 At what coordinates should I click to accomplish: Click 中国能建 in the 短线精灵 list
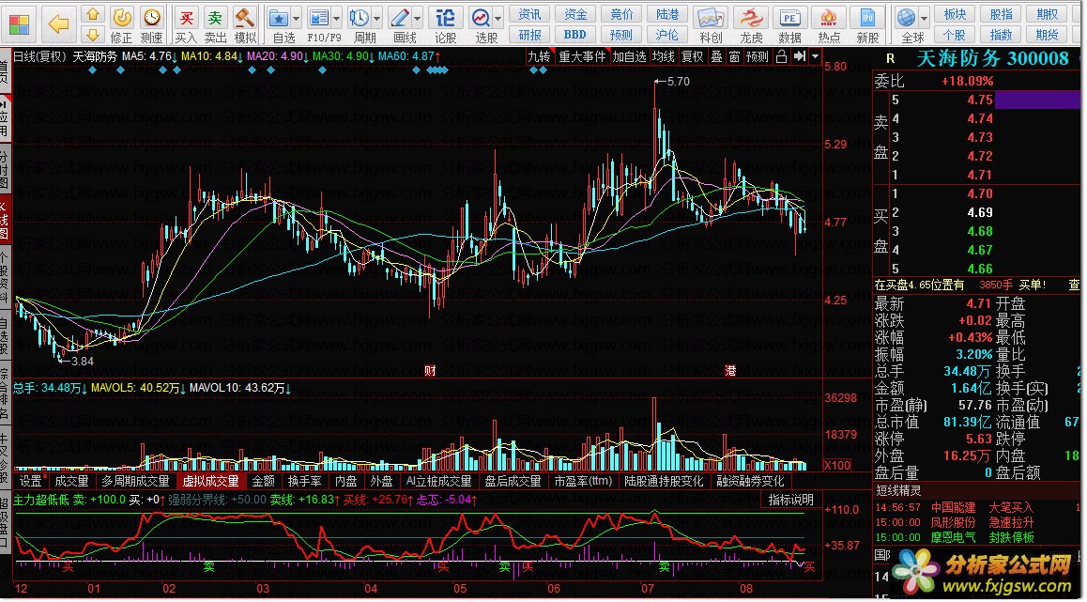pyautogui.click(x=953, y=507)
